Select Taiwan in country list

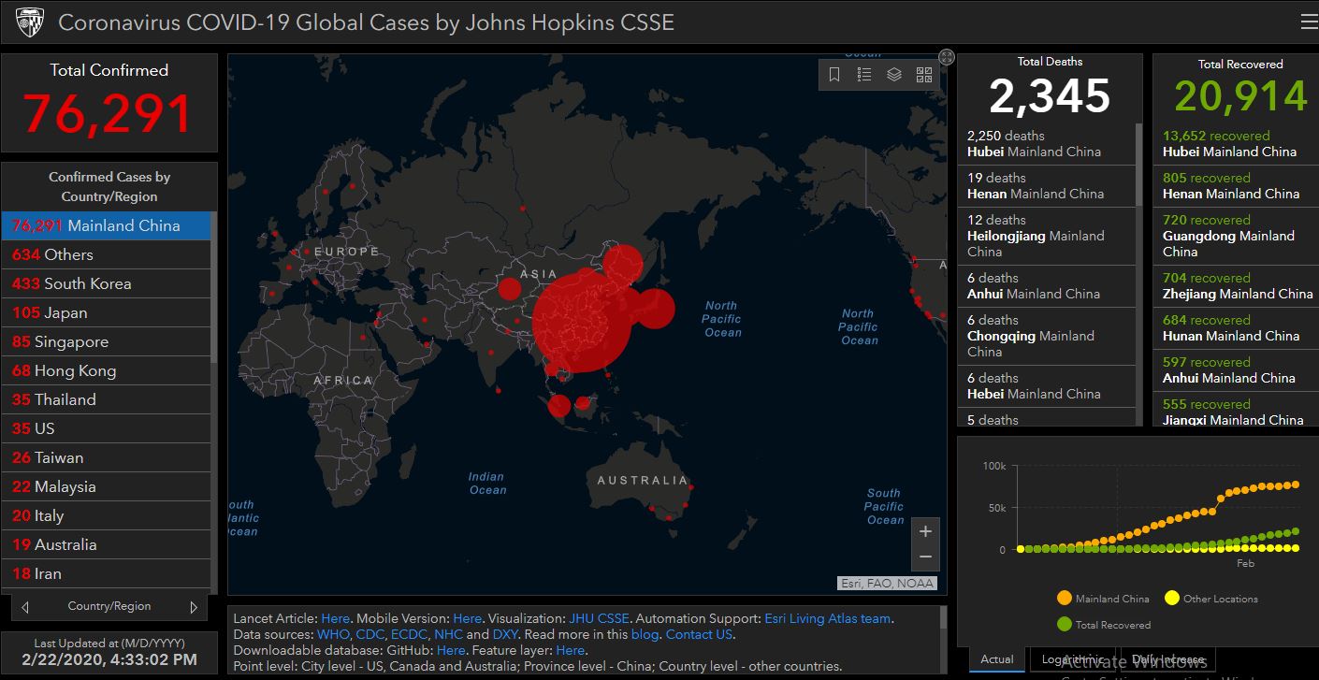[x=107, y=457]
